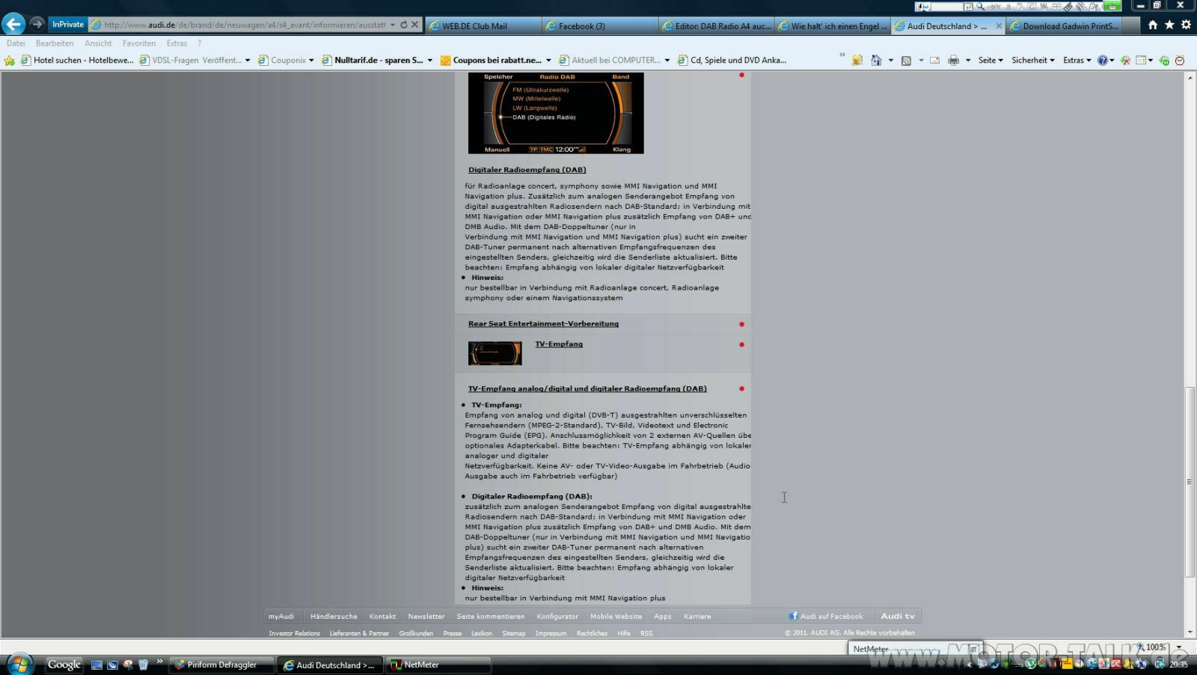The height and width of the screenshot is (675, 1197).
Task: Open the Datei menu
Action: click(x=16, y=43)
